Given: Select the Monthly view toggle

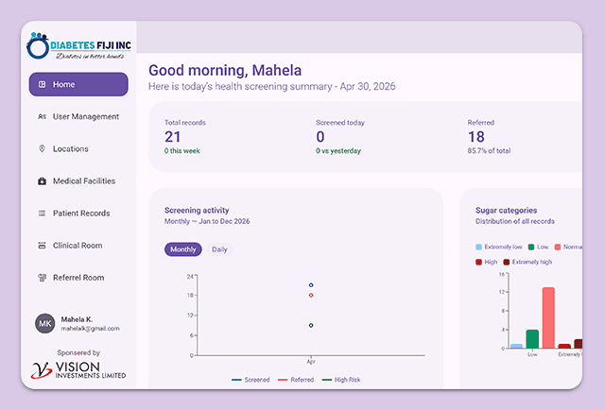Looking at the screenshot, I should coord(182,249).
